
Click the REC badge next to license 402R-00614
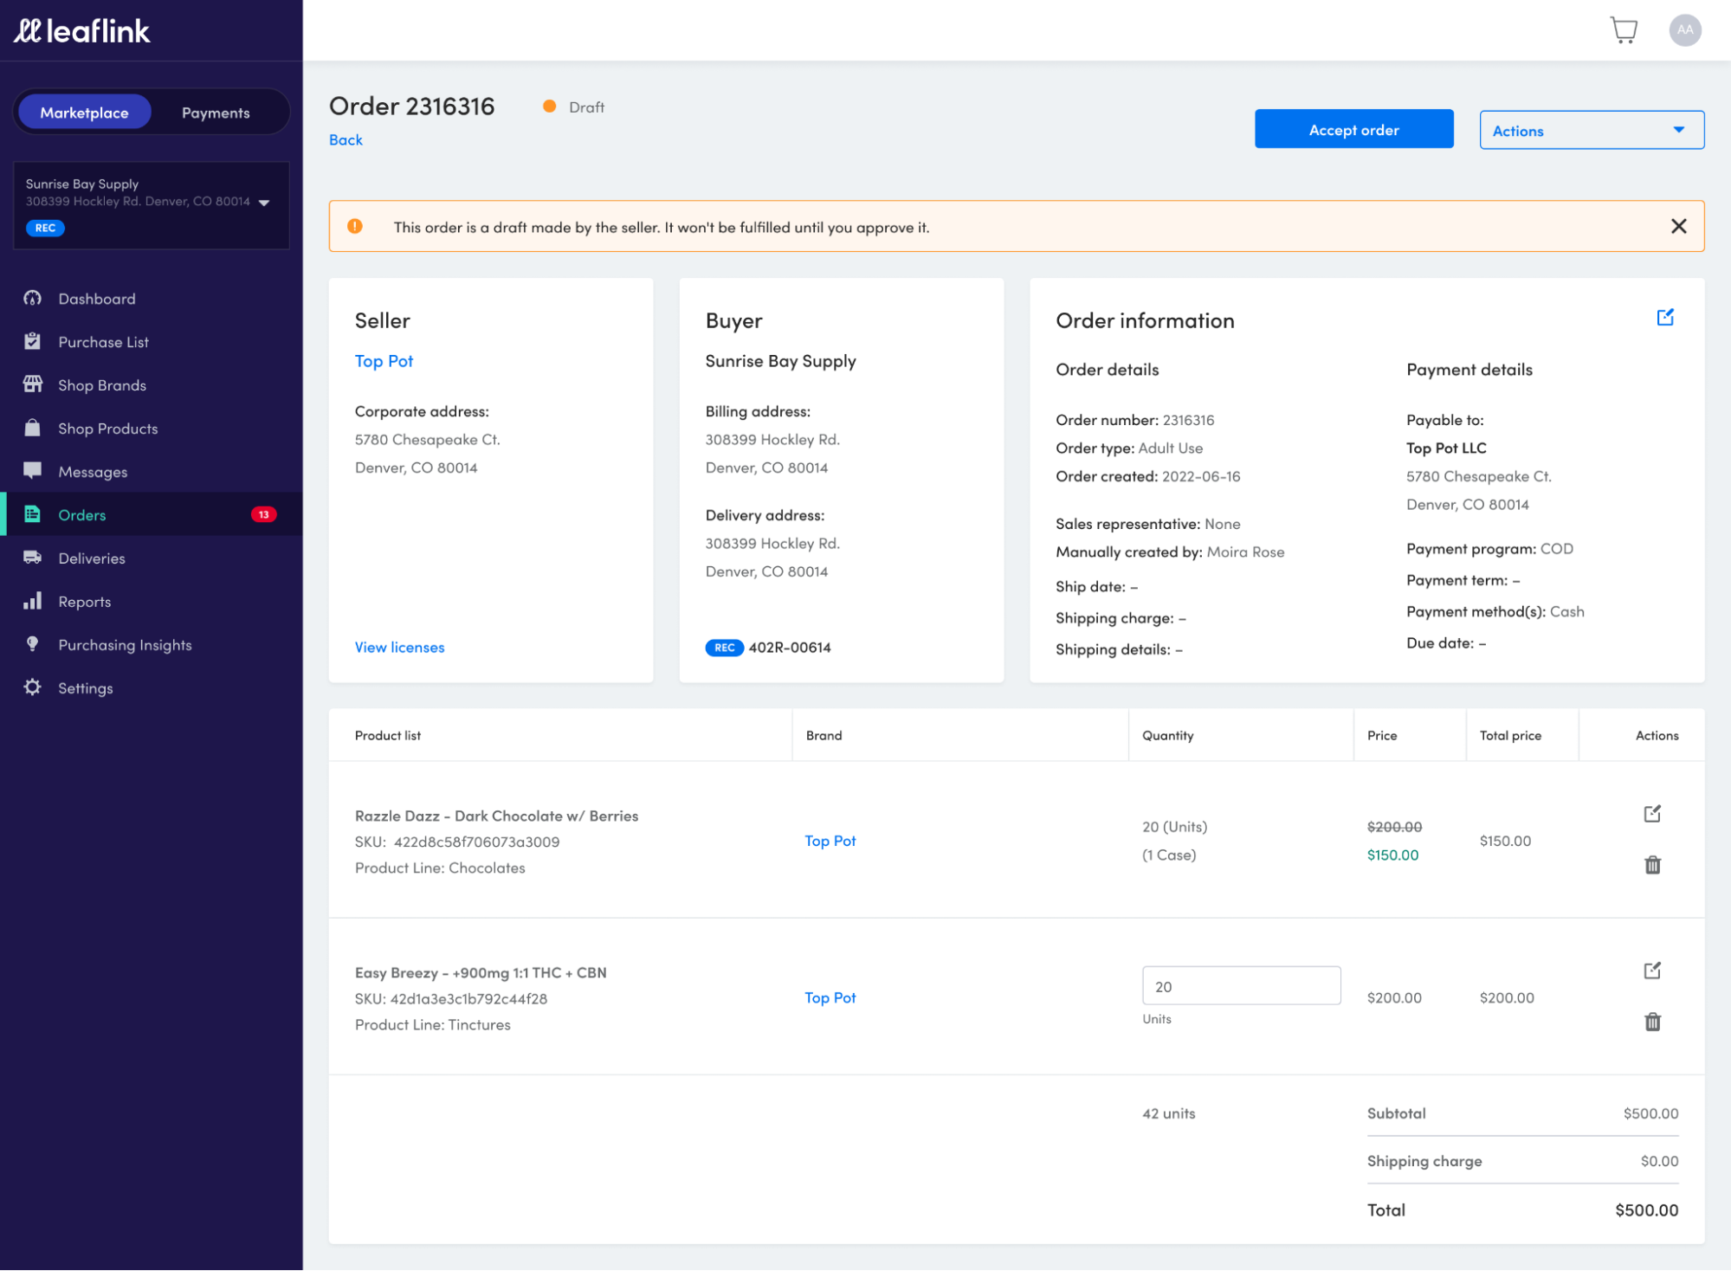pyautogui.click(x=724, y=648)
